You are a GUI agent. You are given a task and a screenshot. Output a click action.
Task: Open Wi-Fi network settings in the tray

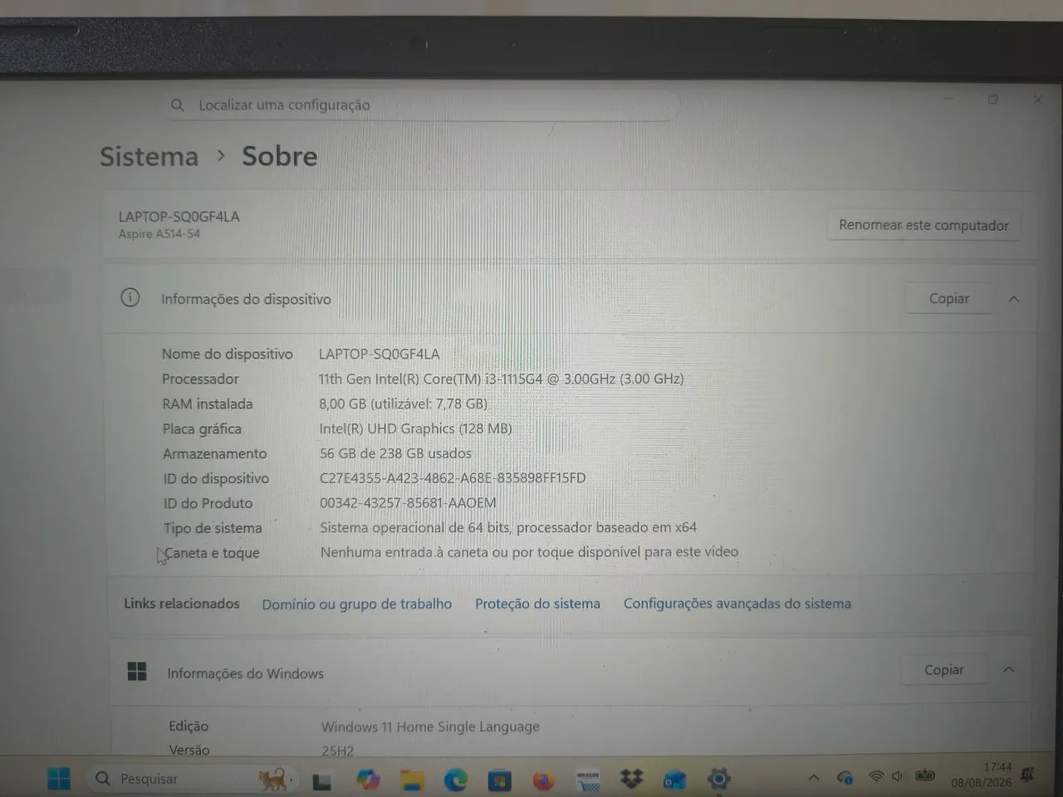pos(875,777)
